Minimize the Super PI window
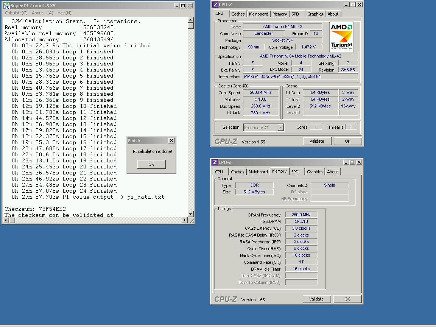Viewport: 436px width, 327px height. tap(177, 6)
